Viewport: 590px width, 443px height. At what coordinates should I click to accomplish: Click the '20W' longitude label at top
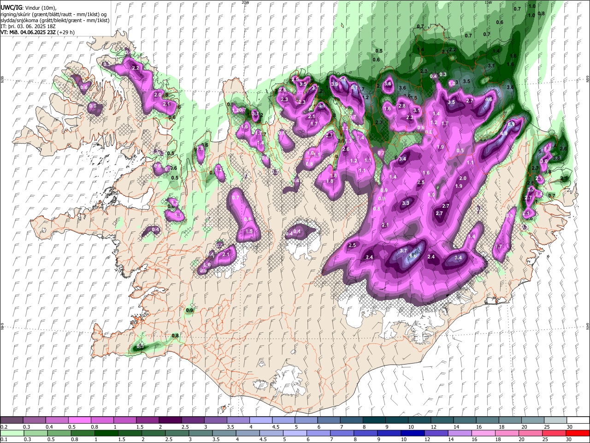(x=245, y=2)
